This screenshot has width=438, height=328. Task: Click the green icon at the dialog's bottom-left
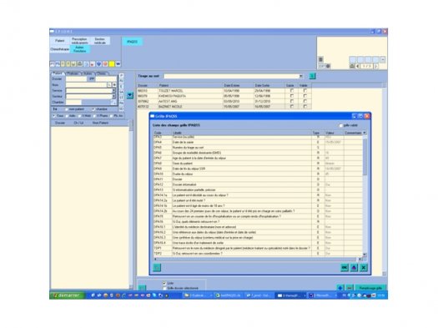tap(157, 268)
